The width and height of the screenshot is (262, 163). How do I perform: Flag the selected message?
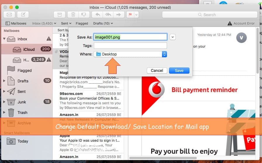point(130,15)
